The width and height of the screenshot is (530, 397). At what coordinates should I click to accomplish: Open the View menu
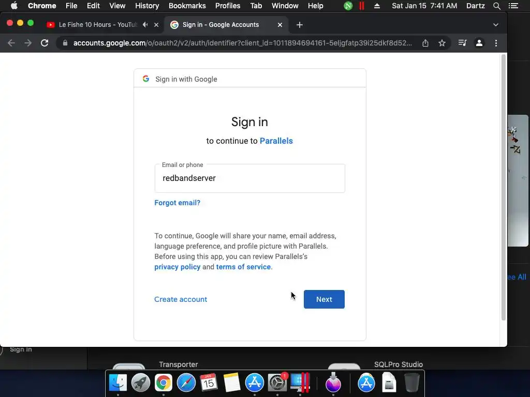point(117,6)
